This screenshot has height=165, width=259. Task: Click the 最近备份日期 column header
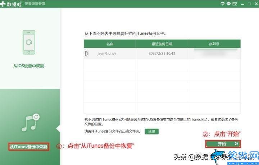pyautogui.click(x=162, y=44)
